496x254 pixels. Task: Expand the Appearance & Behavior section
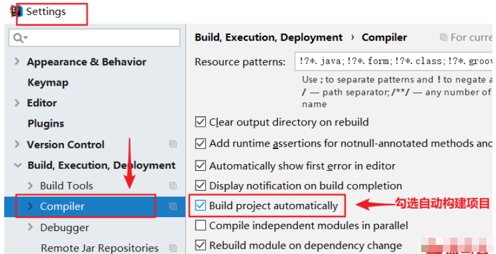pyautogui.click(x=17, y=62)
